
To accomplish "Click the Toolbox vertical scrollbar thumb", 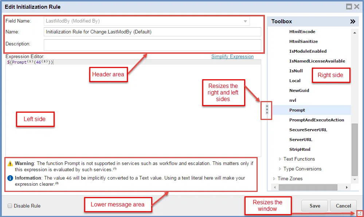I will (x=355, y=150).
